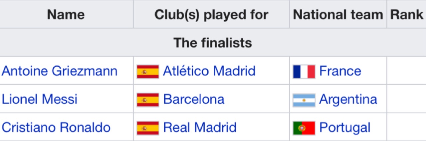This screenshot has height=141, width=426.
Task: Click the Name column header
Action: pyautogui.click(x=66, y=15)
